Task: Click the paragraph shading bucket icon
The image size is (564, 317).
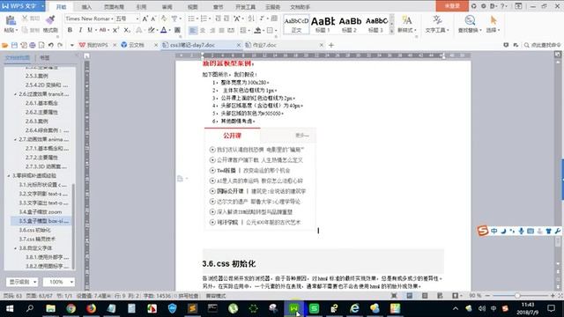Action: (x=257, y=30)
